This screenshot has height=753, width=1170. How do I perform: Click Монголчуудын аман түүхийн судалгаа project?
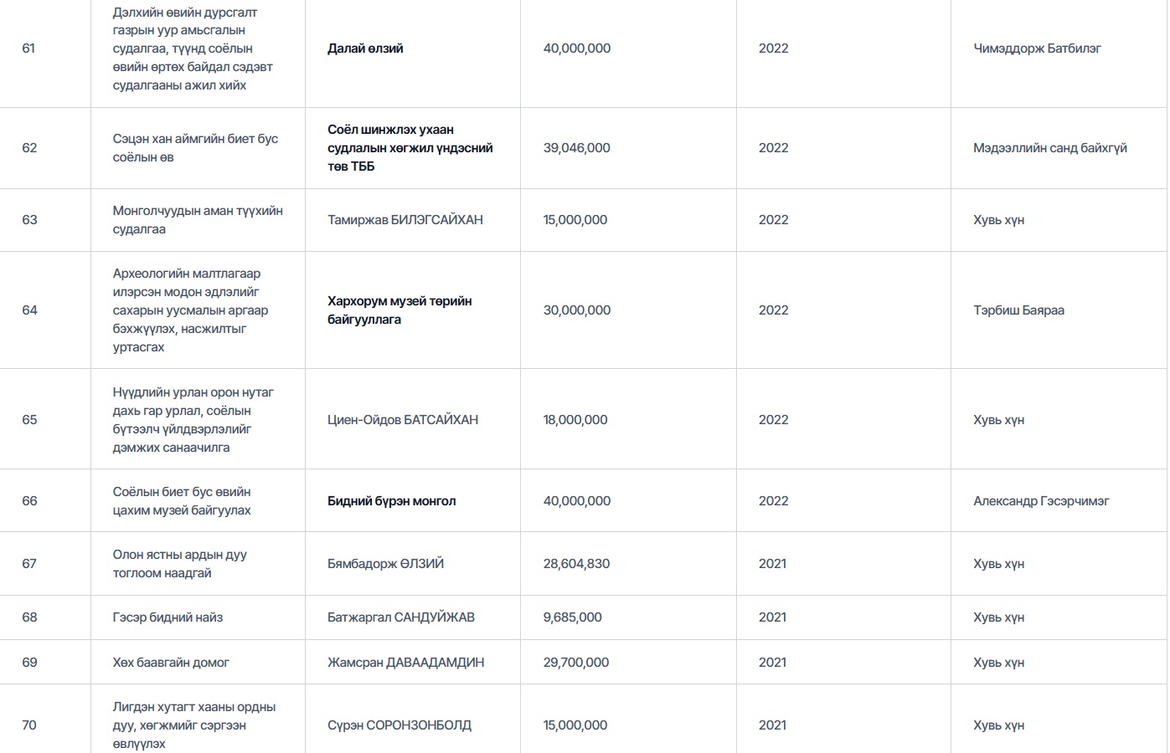[198, 220]
